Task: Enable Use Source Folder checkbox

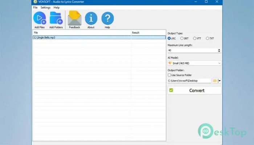Action: coord(169,75)
